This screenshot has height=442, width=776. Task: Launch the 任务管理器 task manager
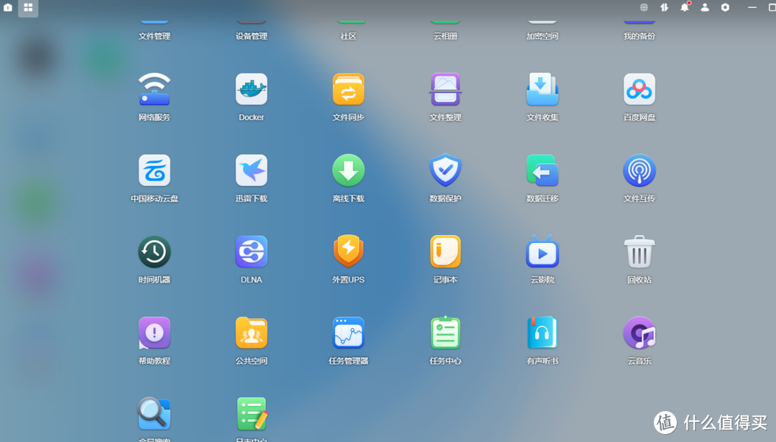348,333
